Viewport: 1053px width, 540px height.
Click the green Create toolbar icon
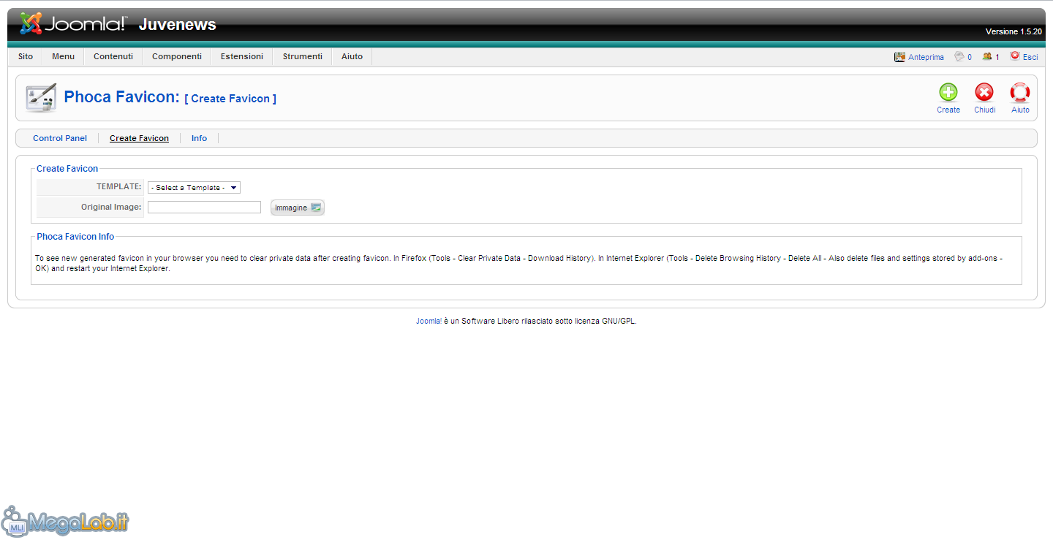pyautogui.click(x=948, y=92)
